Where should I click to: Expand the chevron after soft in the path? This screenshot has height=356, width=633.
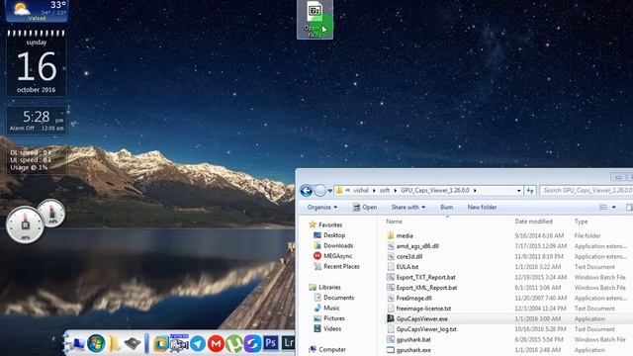[396, 190]
